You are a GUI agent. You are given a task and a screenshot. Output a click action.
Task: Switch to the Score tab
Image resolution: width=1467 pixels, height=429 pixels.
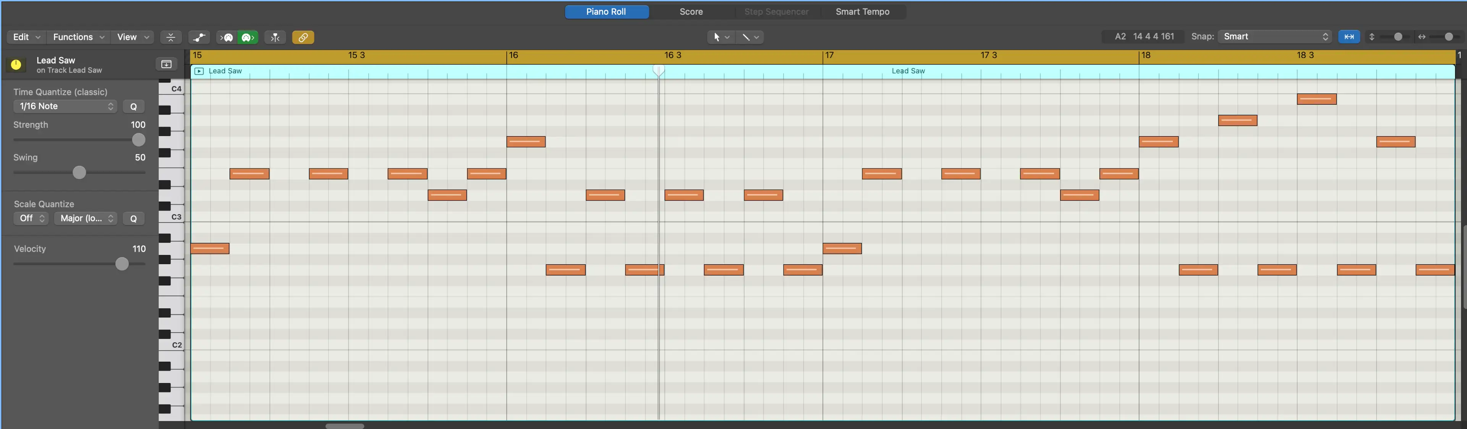(690, 11)
